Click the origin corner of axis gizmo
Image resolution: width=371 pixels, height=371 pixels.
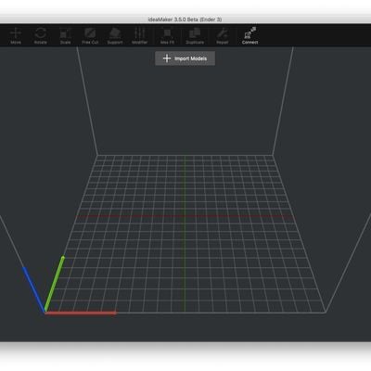45,313
